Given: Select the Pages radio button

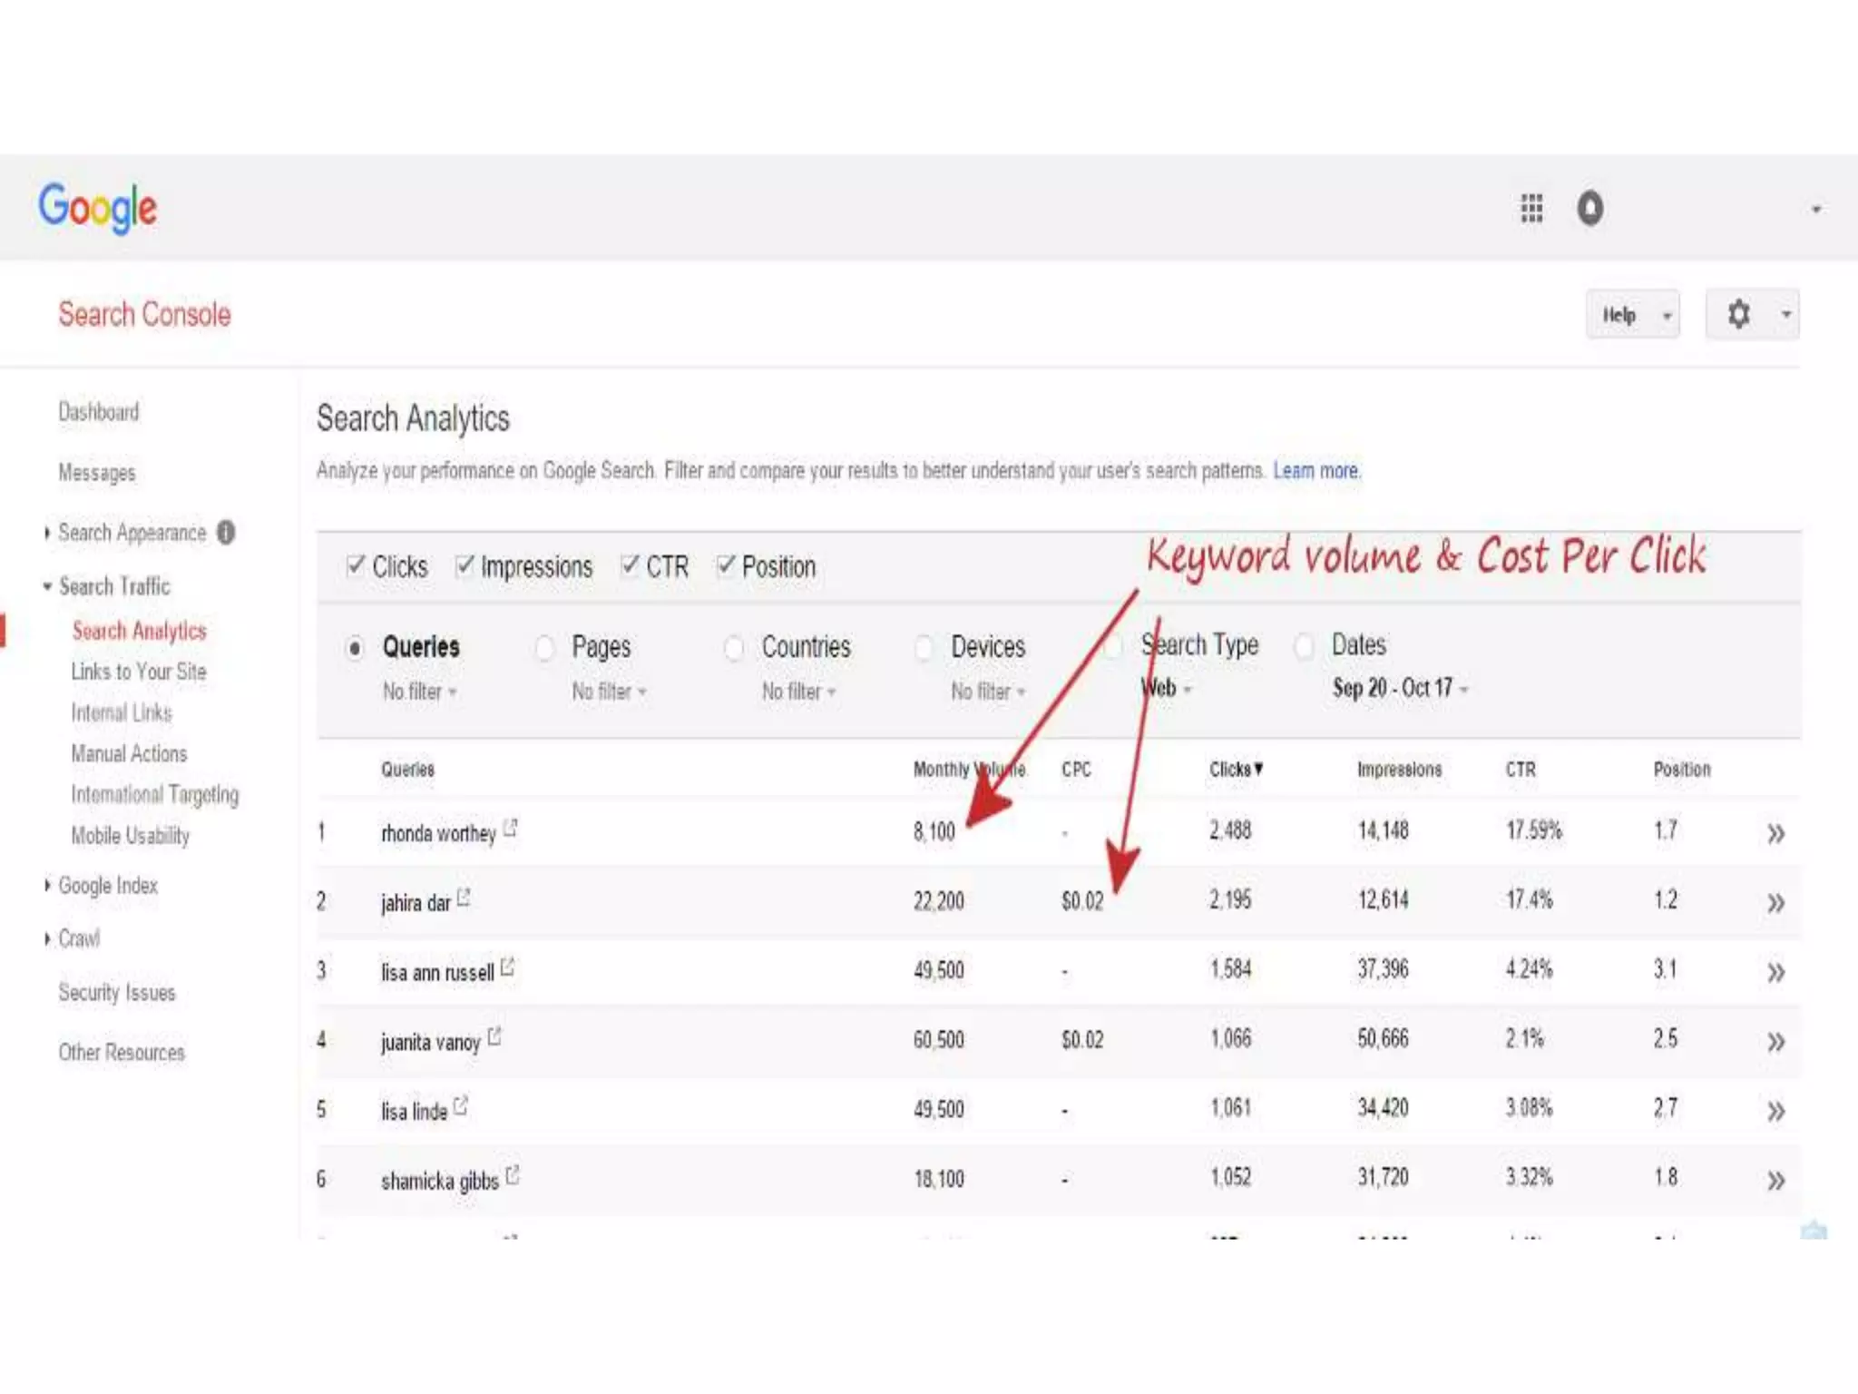Looking at the screenshot, I should click(544, 648).
